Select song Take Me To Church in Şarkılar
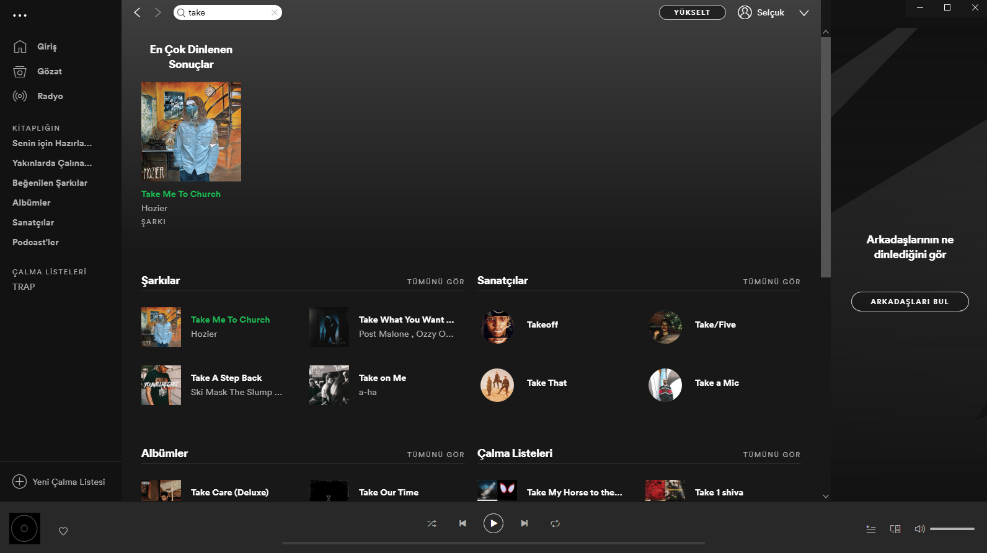 [231, 320]
